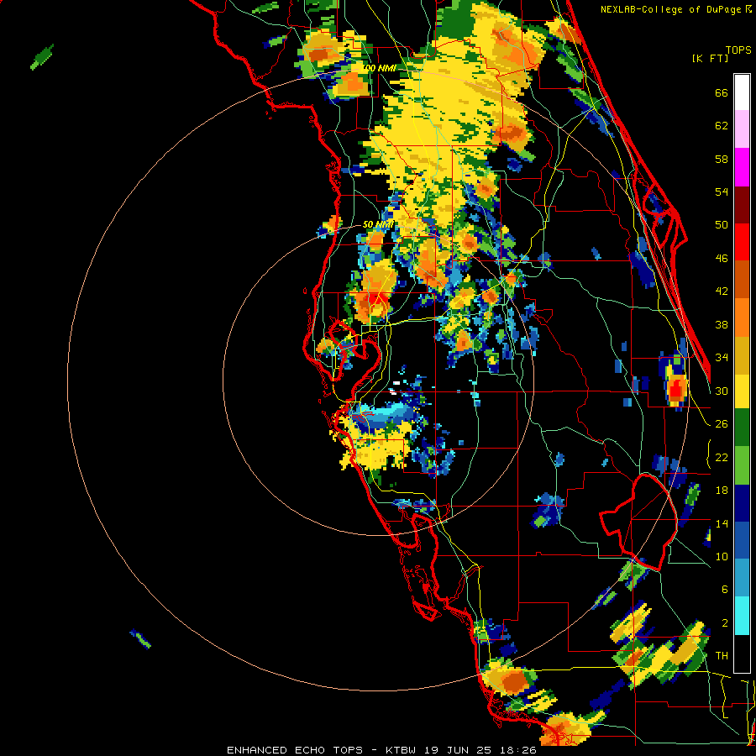Click the 18 legend value
The width and height of the screenshot is (756, 756).
[722, 491]
